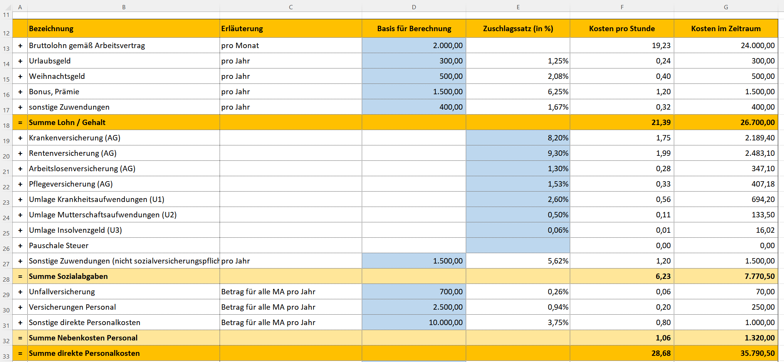Select Summe Sozialabgaben total 7.770,50
This screenshot has height=362, width=784.
click(x=726, y=276)
